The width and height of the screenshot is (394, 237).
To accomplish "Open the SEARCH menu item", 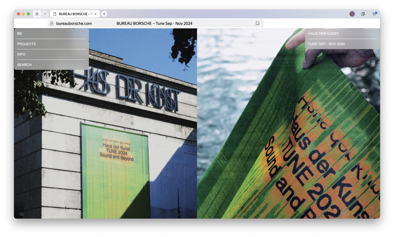I will tap(24, 65).
